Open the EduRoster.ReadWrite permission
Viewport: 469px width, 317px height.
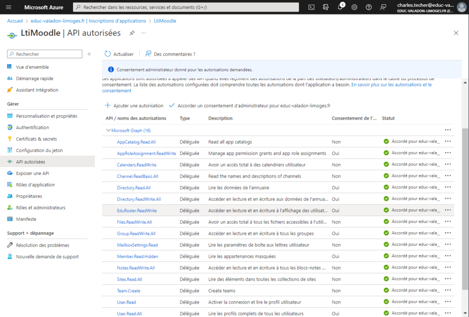pyautogui.click(x=137, y=211)
